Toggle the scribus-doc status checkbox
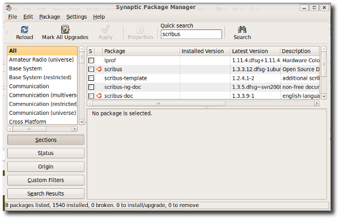Viewport: 340px width, 220px height. (x=91, y=96)
